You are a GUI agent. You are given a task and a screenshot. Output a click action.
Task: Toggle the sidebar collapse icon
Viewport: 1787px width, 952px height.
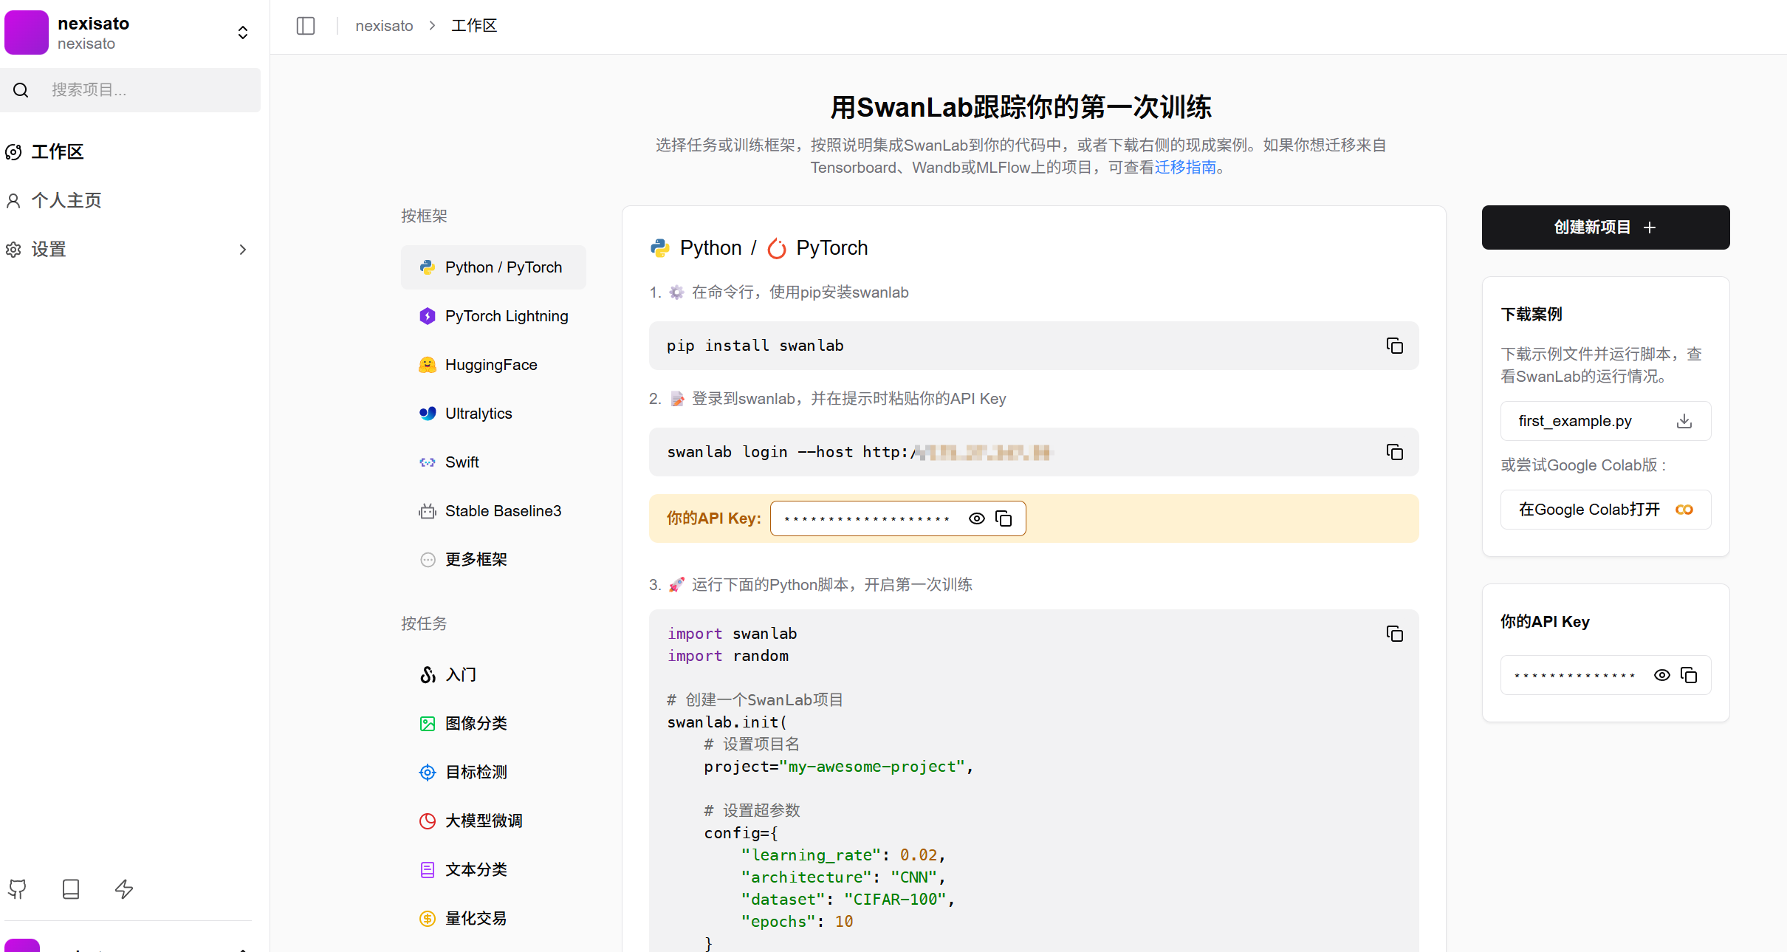click(306, 26)
